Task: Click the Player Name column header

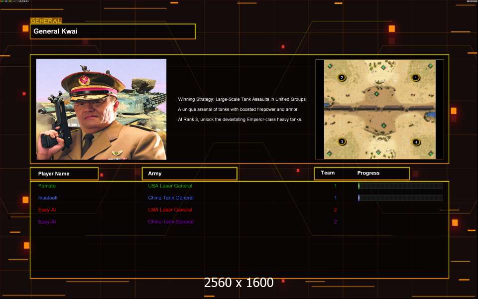Action: (64, 173)
